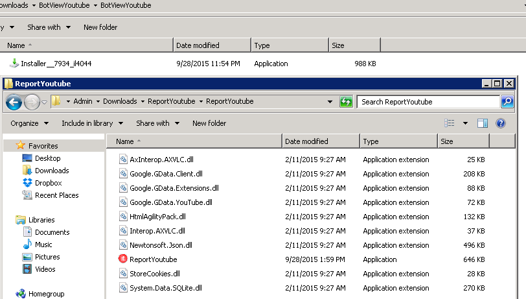
Task: Click the change view icon
Action: [450, 123]
